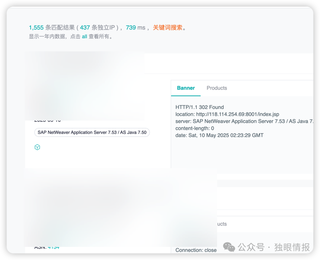Switch to the Banner tab
The image size is (320, 260).
coord(186,88)
